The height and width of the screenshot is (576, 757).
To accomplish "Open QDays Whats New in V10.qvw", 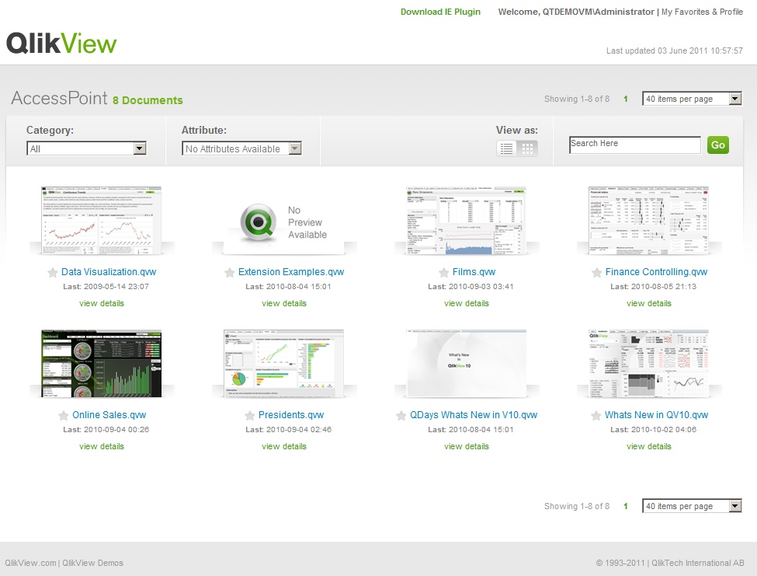I will coord(474,415).
